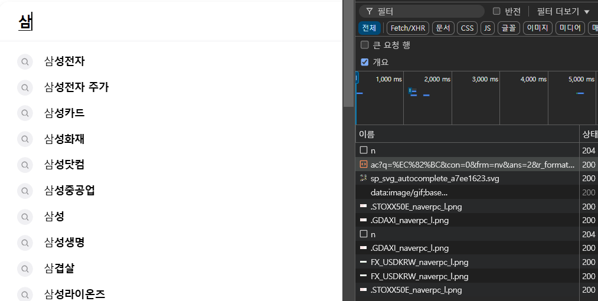Click the image icon of first .GDAXI_naverpc_l.png
598x301 pixels.
pos(364,220)
